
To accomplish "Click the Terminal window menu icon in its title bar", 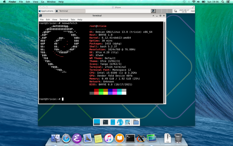I will click(40, 15).
